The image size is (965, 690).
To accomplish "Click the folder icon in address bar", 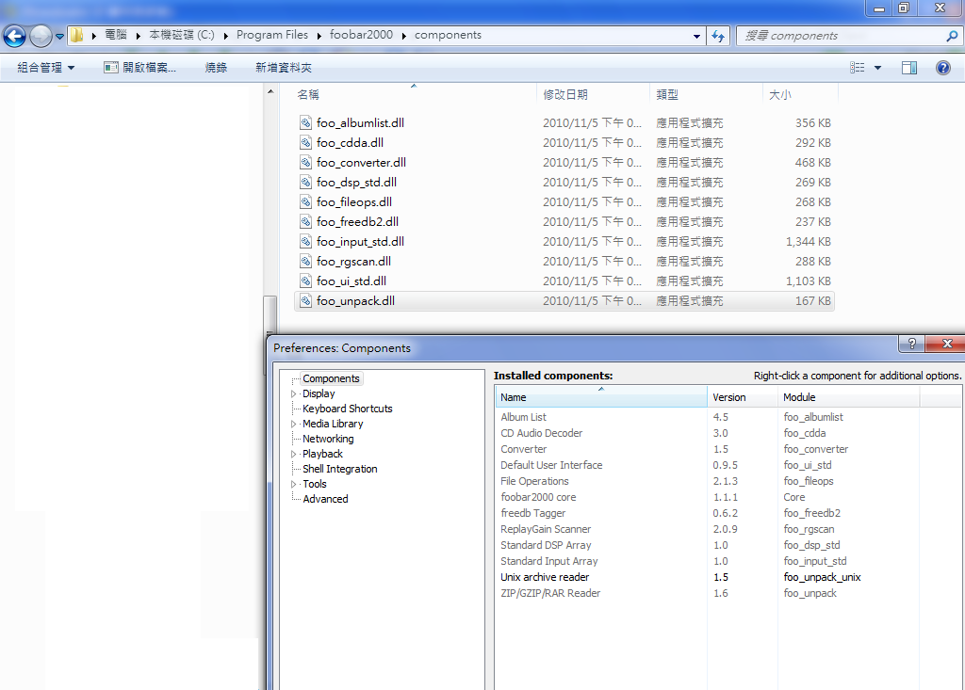I will (x=77, y=35).
